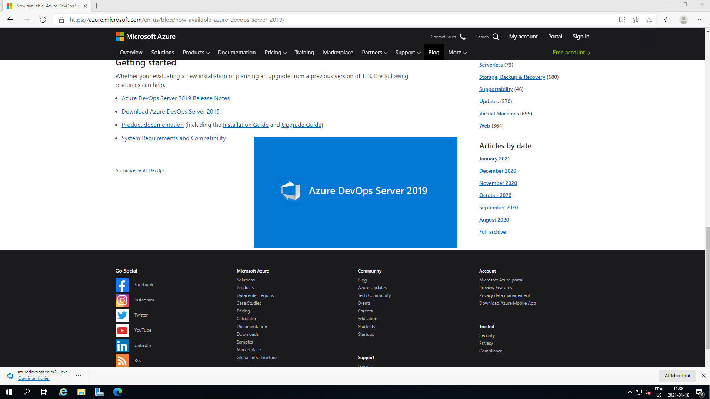The height and width of the screenshot is (399, 710).
Task: Click the LinkedIn icon
Action: pyautogui.click(x=122, y=346)
